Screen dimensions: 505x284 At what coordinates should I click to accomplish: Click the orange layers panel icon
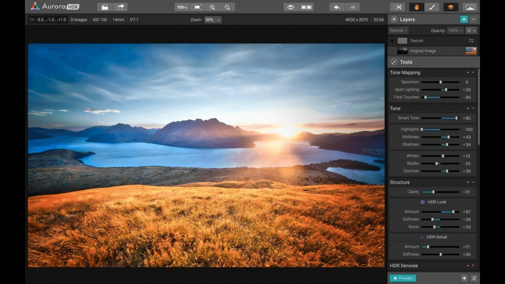click(450, 7)
